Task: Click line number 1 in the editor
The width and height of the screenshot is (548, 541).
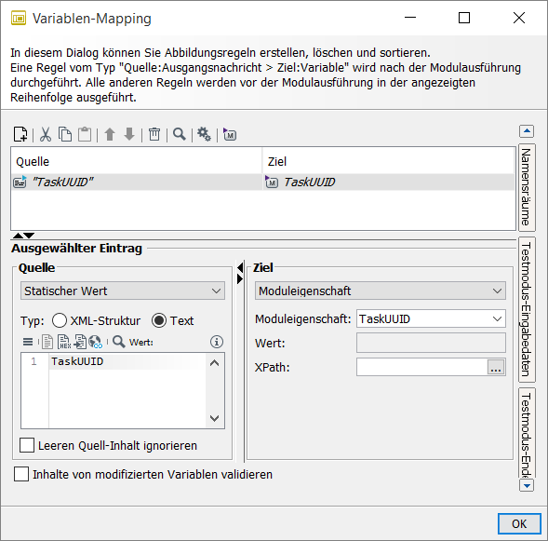Action: (33, 361)
